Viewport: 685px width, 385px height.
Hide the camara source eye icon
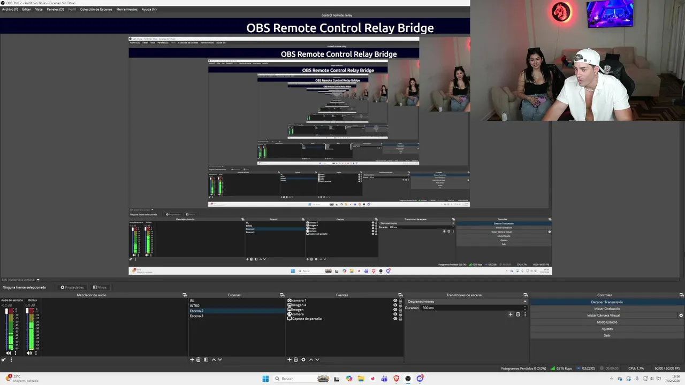click(395, 314)
